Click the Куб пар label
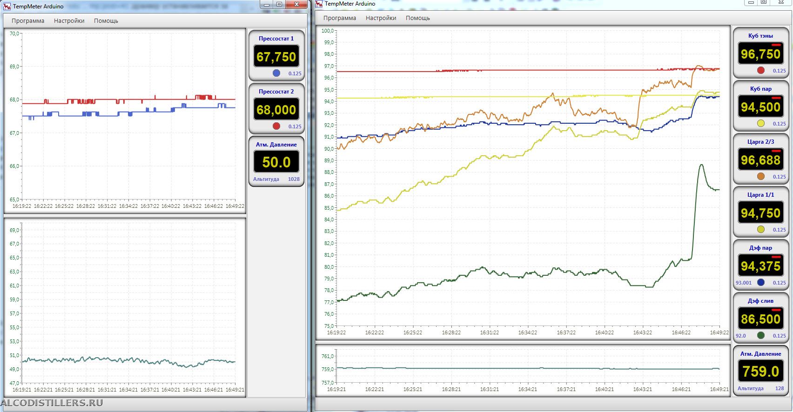This screenshot has width=793, height=412. pyautogui.click(x=761, y=89)
